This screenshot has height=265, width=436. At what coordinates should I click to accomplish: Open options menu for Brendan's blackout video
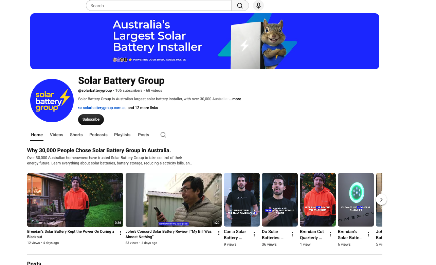pyautogui.click(x=121, y=233)
